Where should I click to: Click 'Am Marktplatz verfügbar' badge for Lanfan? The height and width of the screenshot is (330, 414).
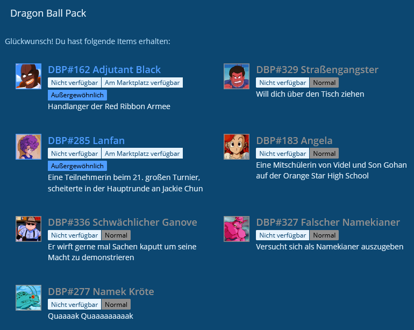pyautogui.click(x=142, y=154)
